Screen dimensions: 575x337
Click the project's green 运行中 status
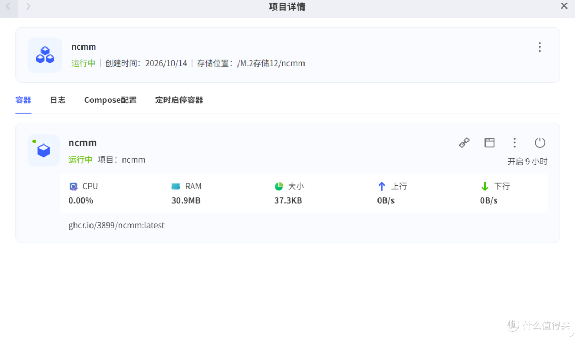(x=83, y=63)
